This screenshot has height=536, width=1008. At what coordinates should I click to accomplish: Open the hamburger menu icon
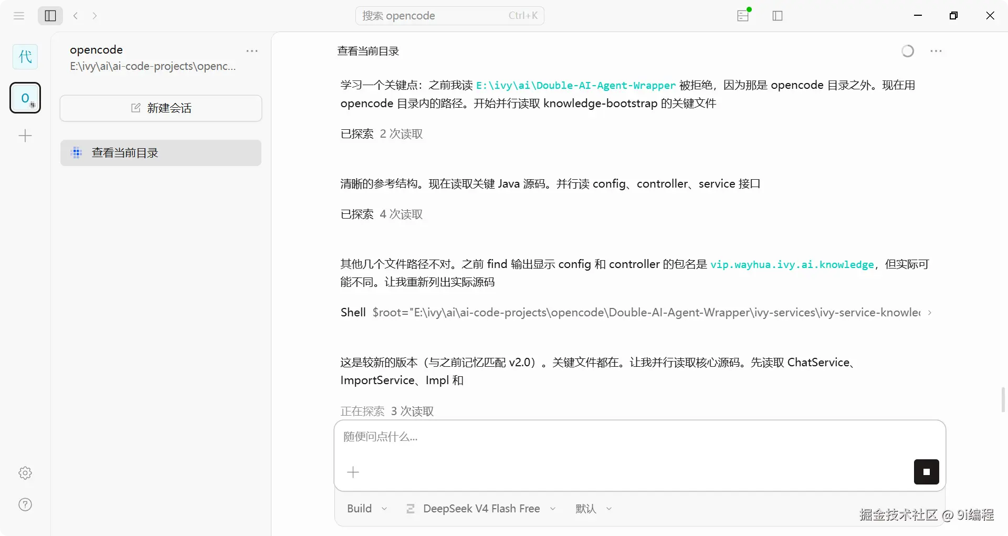pos(19,16)
